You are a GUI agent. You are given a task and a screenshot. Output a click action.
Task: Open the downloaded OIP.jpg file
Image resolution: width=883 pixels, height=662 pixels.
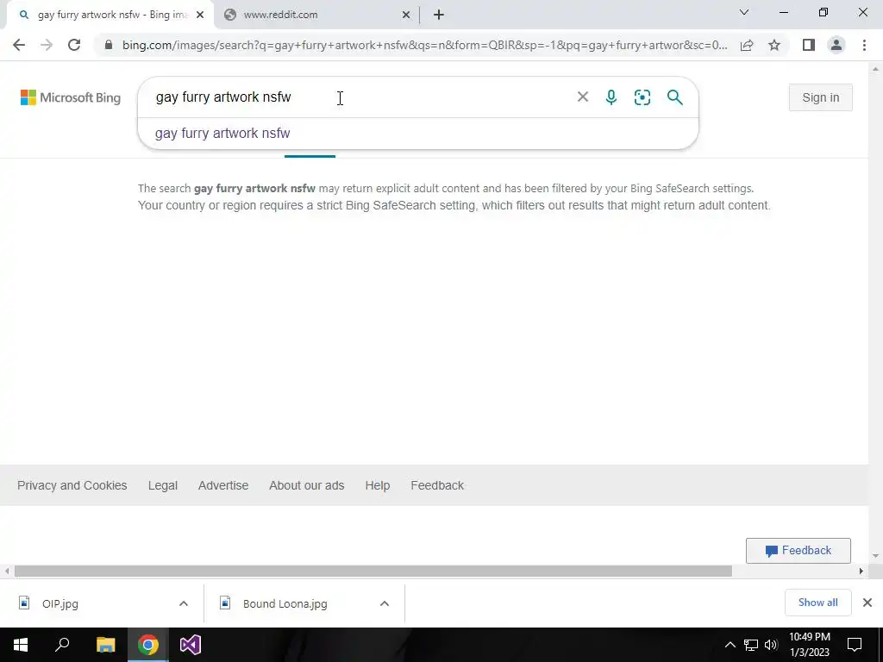click(x=60, y=603)
